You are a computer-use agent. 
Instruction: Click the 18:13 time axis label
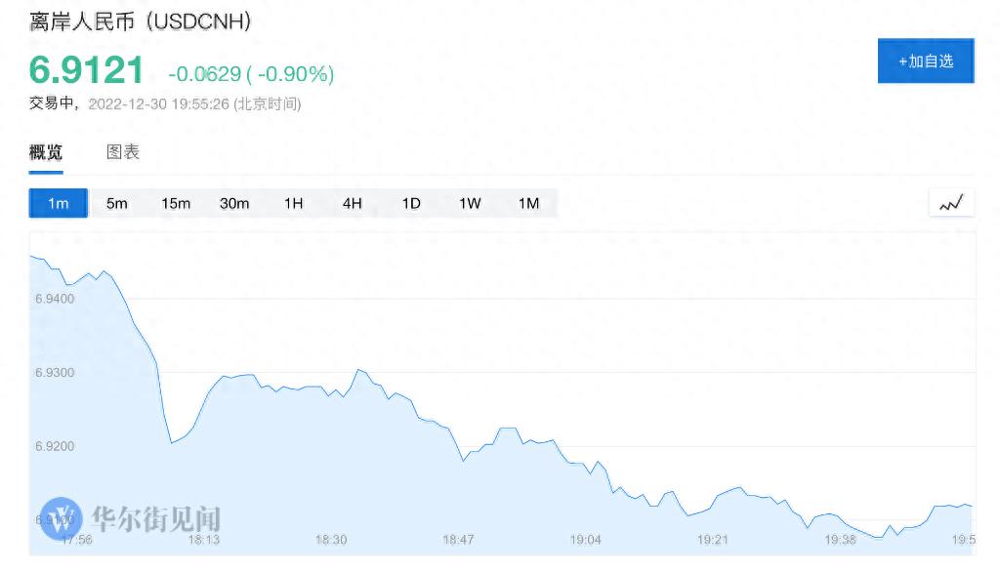point(203,540)
